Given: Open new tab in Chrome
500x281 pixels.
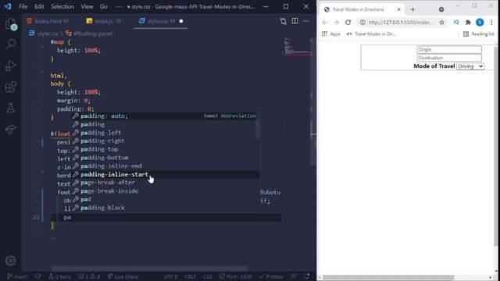Looking at the screenshot, I should point(413,9).
